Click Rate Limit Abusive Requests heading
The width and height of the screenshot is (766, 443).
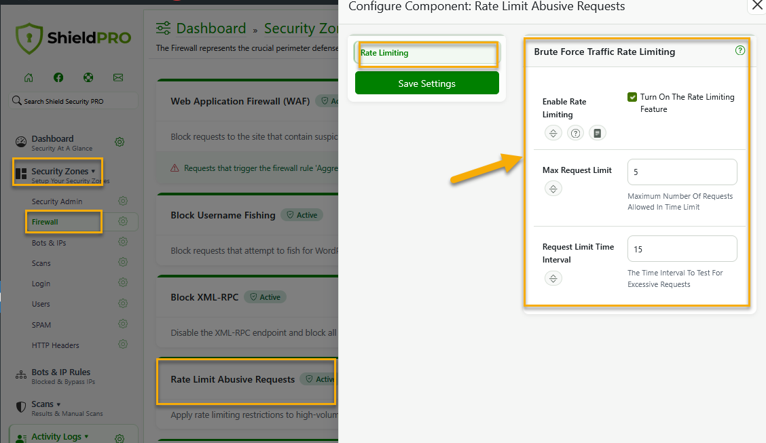[x=232, y=379]
